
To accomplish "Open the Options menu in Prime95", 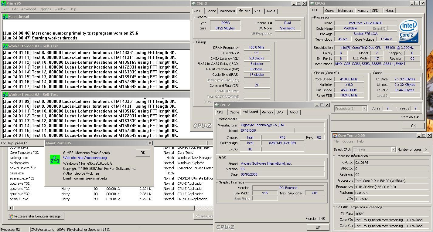I will tap(45, 9).
